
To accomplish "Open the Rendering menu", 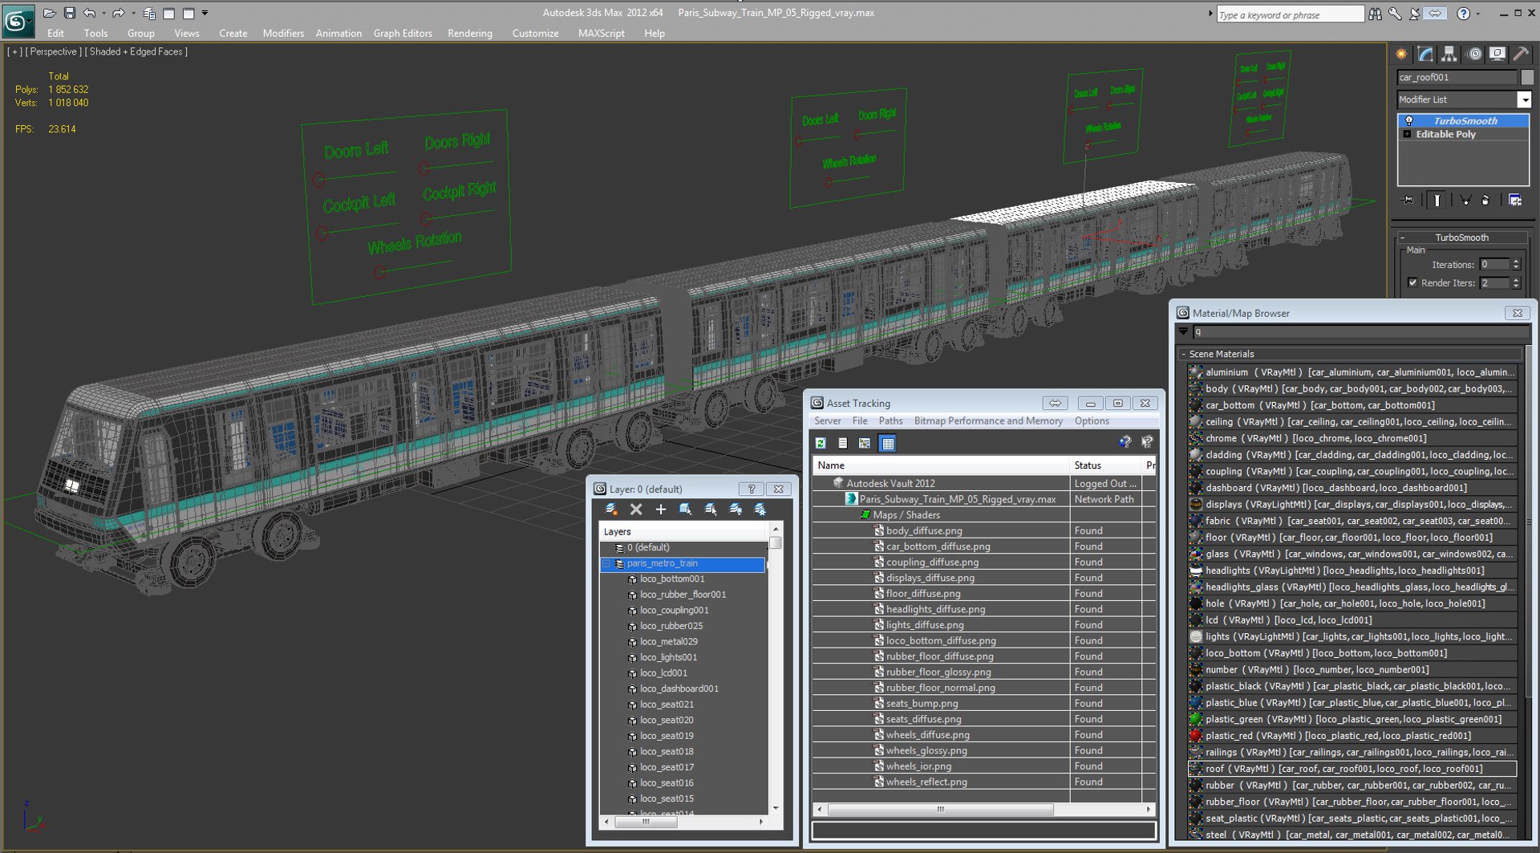I will (470, 33).
